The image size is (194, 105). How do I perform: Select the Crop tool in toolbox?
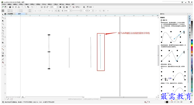(x=3, y=21)
